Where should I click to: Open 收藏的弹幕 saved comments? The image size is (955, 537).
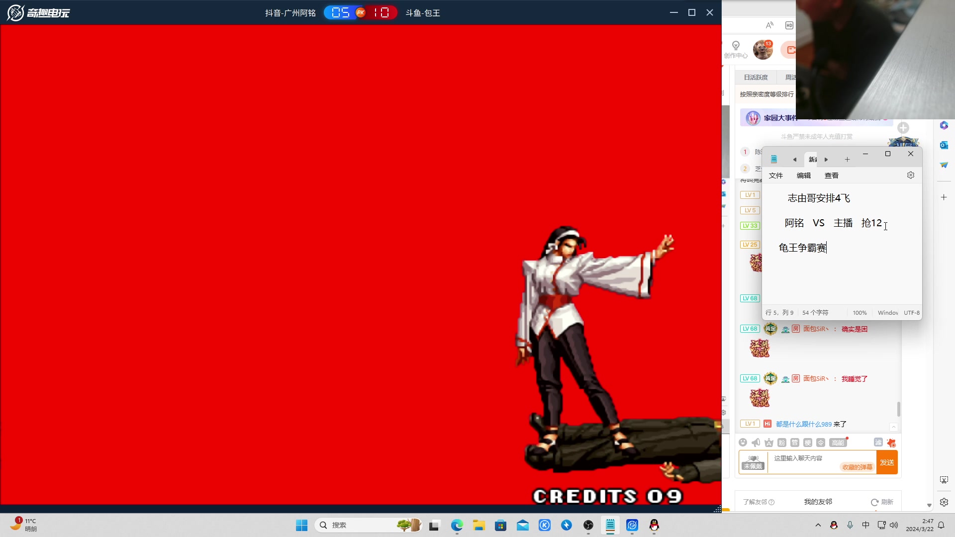tap(857, 467)
